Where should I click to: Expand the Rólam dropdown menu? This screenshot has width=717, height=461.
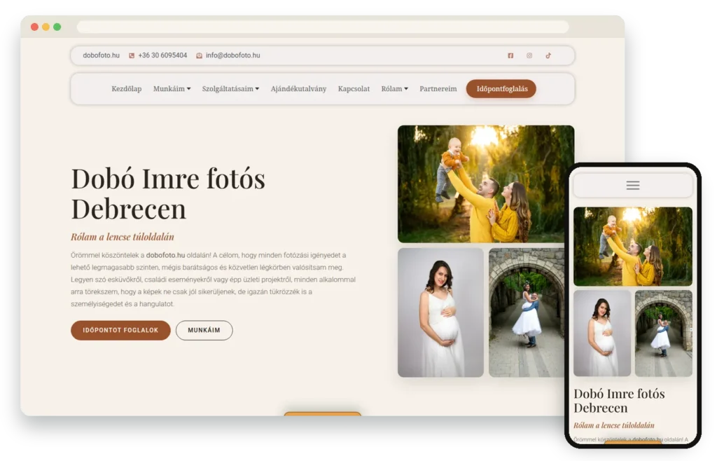click(x=395, y=89)
